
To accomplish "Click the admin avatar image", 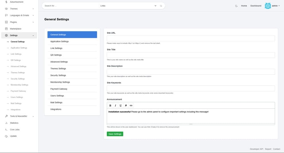I will pyautogui.click(x=268, y=6).
